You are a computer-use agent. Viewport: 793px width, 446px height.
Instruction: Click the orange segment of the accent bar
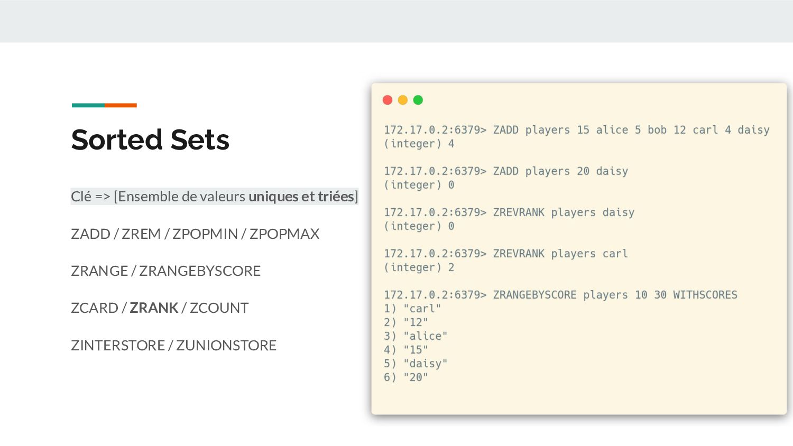(121, 105)
